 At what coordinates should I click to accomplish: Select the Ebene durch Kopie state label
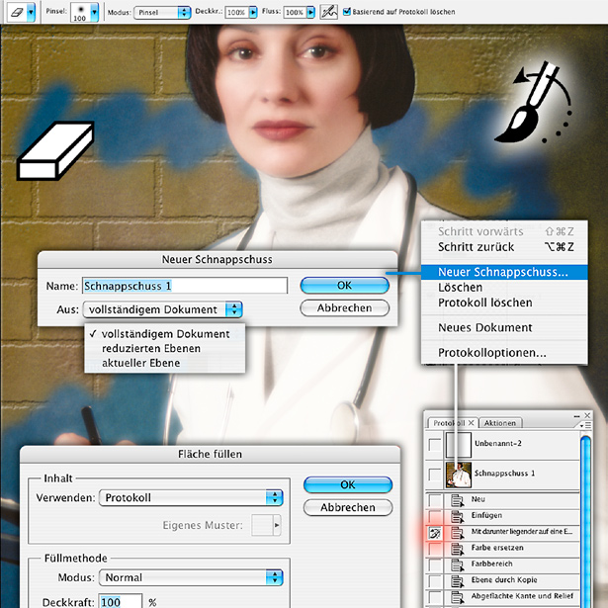(504, 580)
